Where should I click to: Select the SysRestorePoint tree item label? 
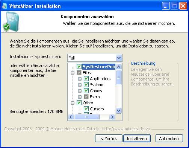coord(99,67)
